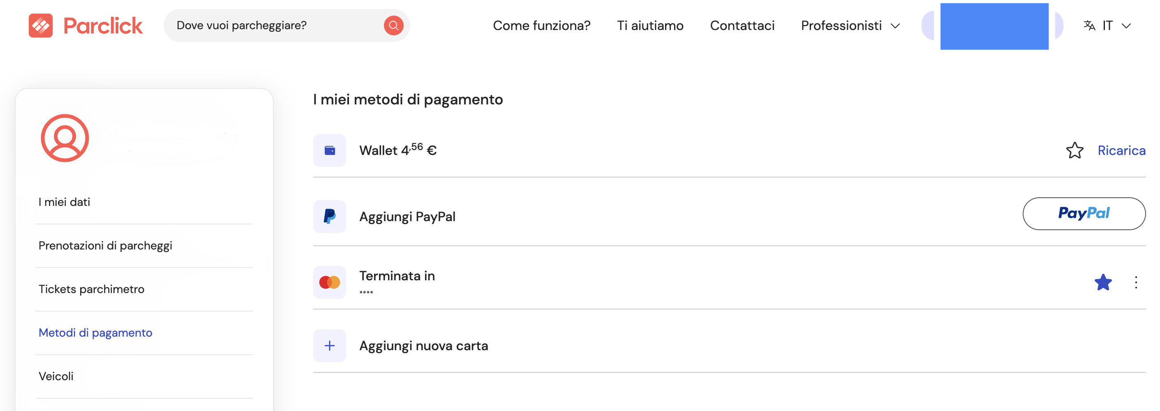Click the Wallet icon
The height and width of the screenshot is (411, 1160).
(330, 150)
